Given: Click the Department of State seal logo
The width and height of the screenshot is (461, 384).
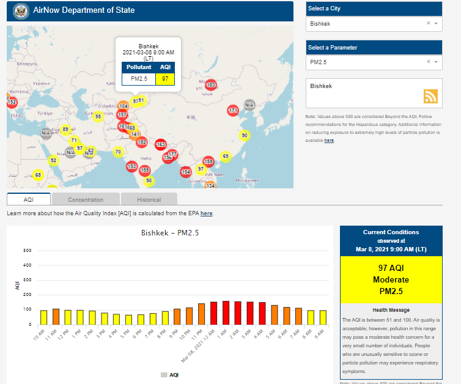Looking at the screenshot, I should [x=21, y=10].
